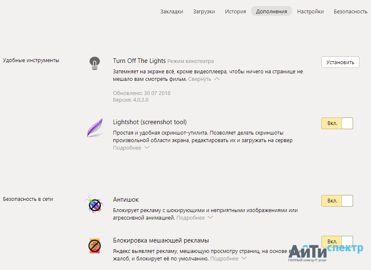Viewport: 371px width, 270px height.
Task: Open the Безопасность tab
Action: 350,12
